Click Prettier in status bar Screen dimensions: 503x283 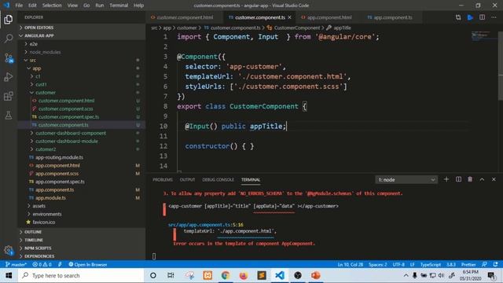point(468,264)
